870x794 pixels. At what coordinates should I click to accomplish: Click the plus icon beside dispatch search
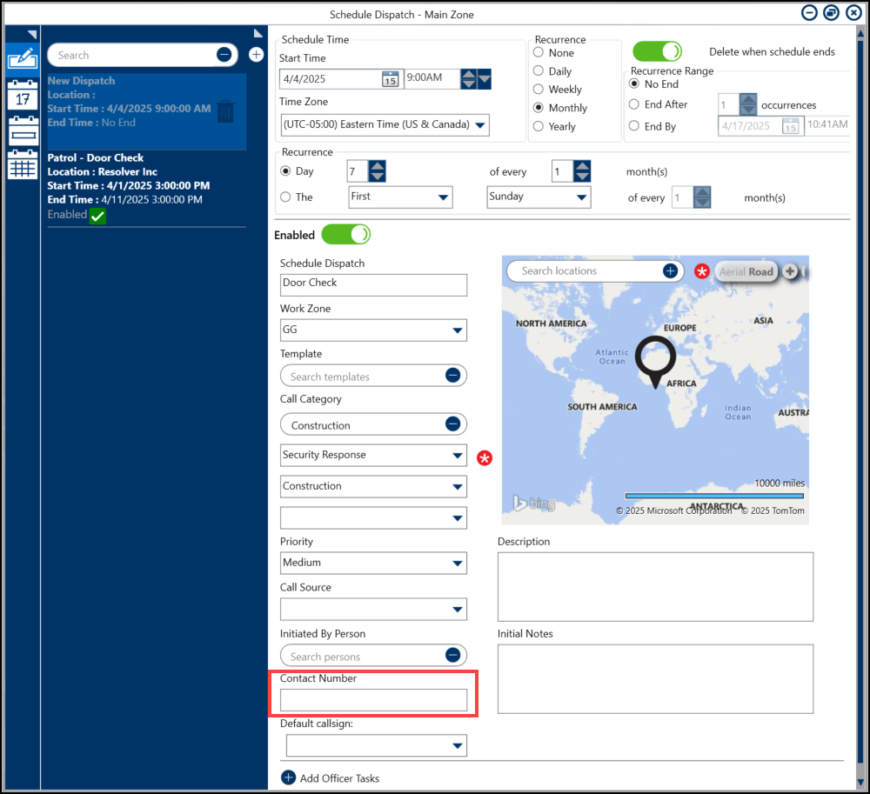(x=256, y=55)
